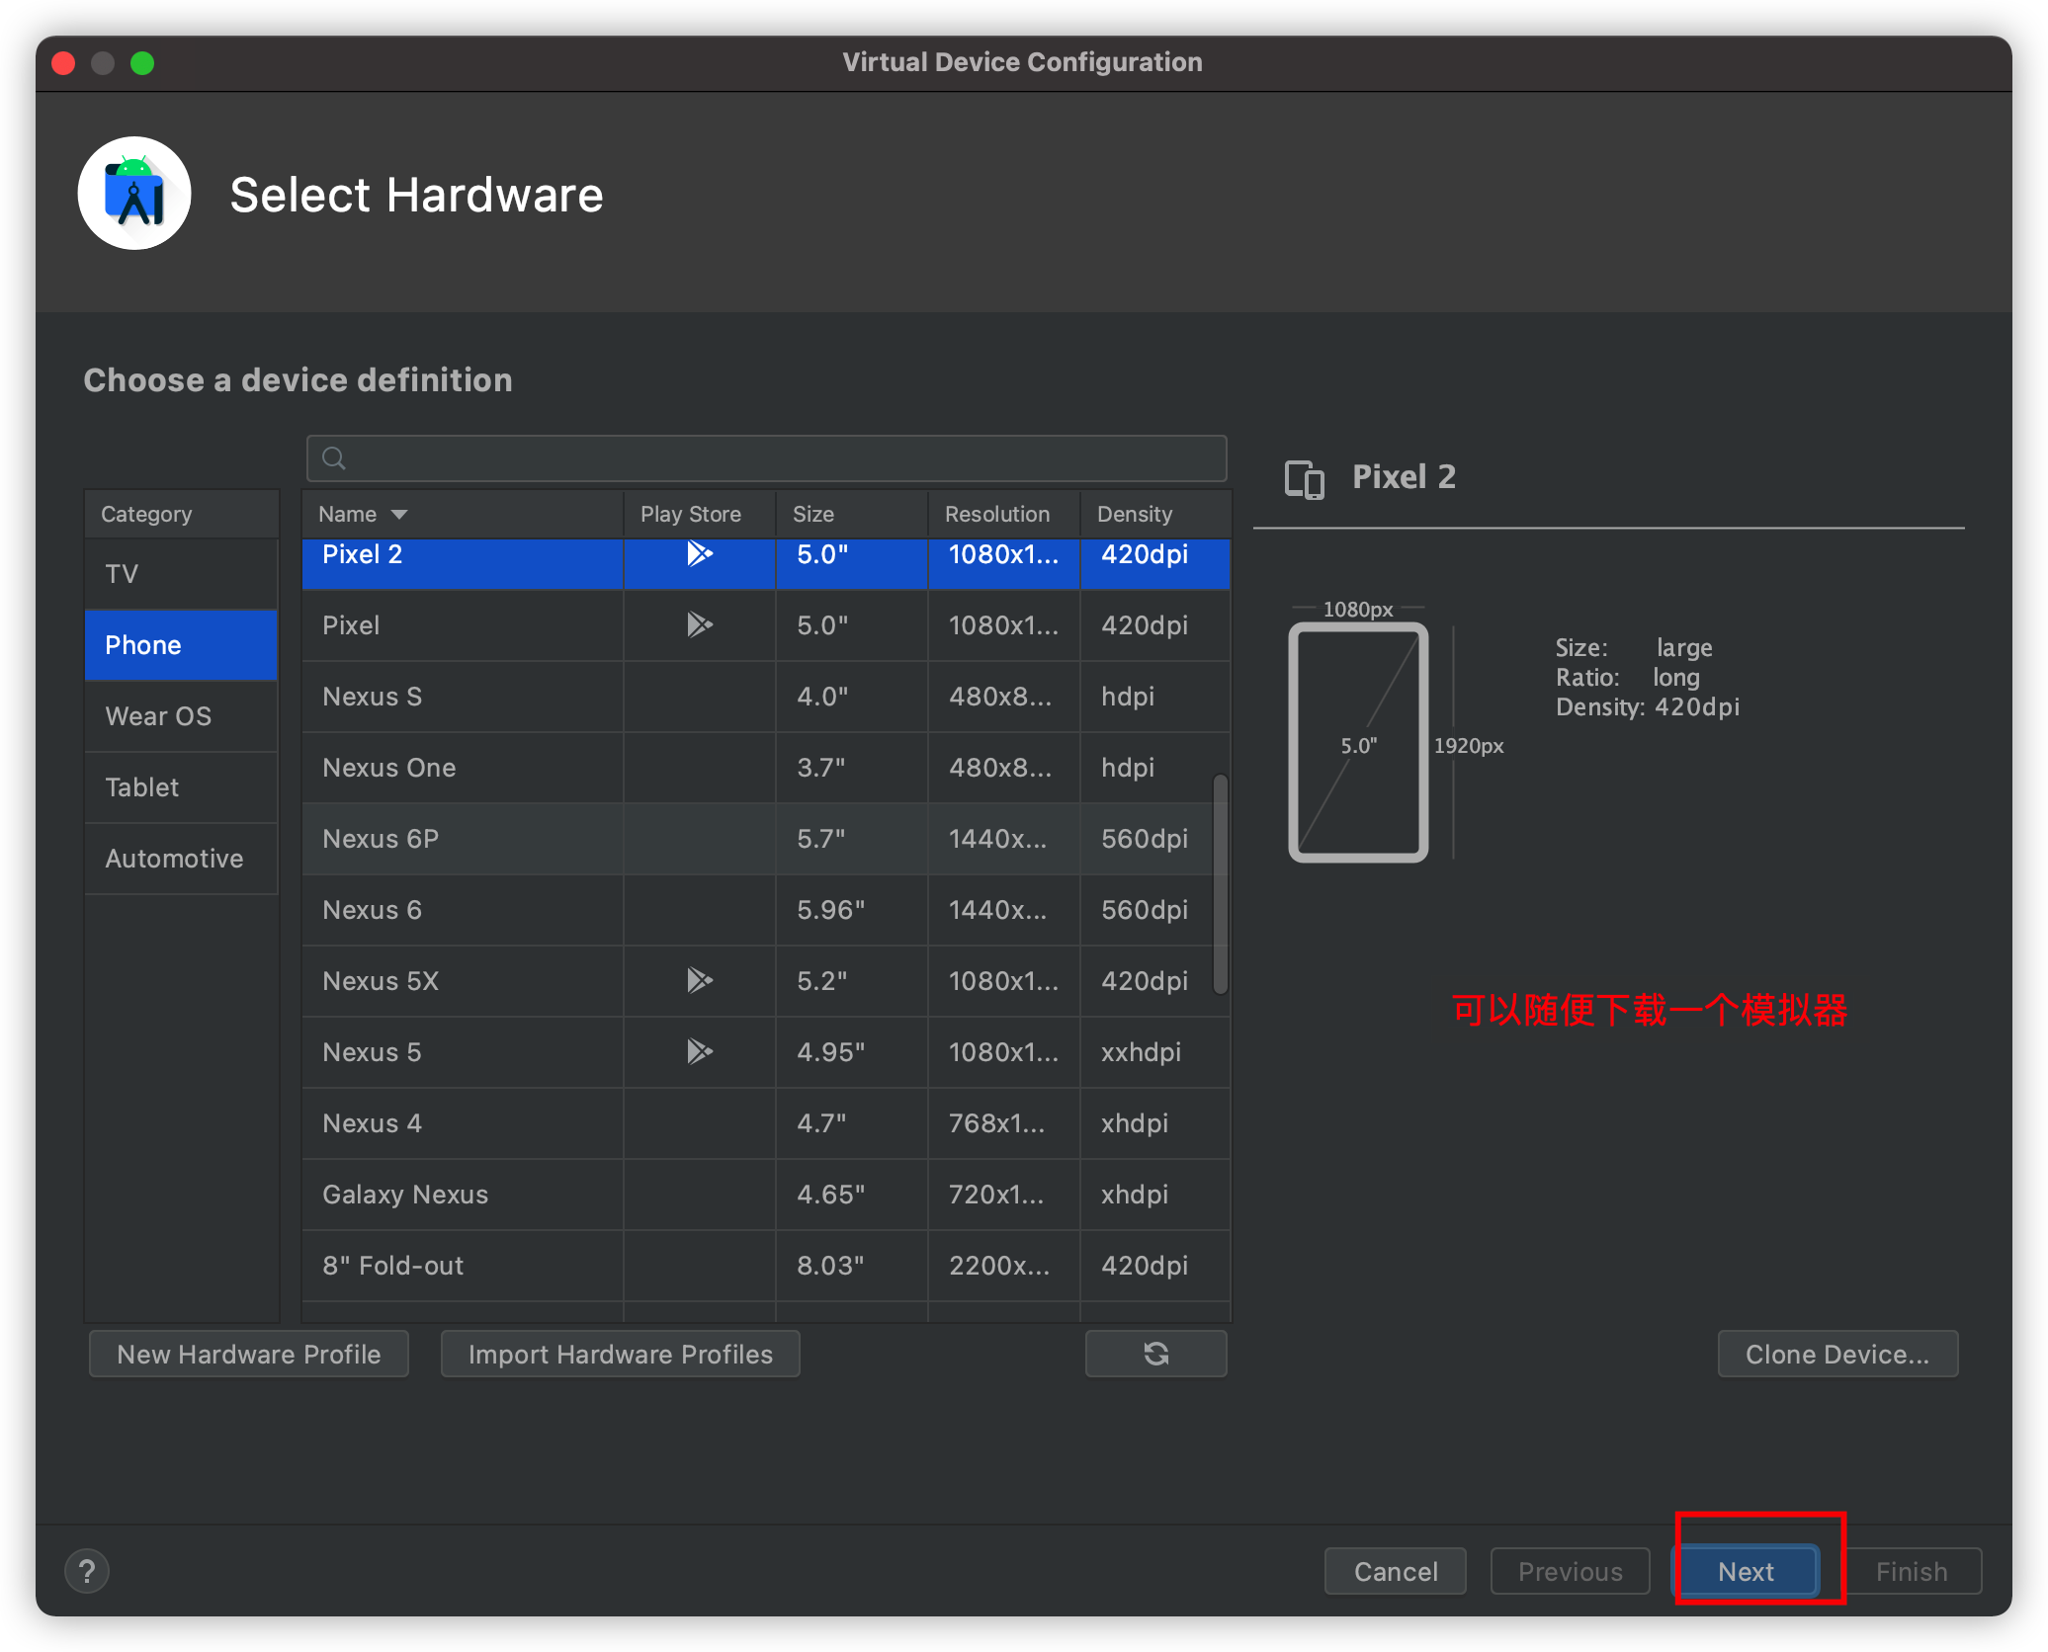Click the Finish button

tap(1912, 1571)
